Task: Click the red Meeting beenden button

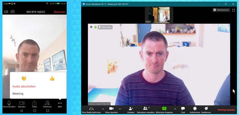Action: (226, 110)
